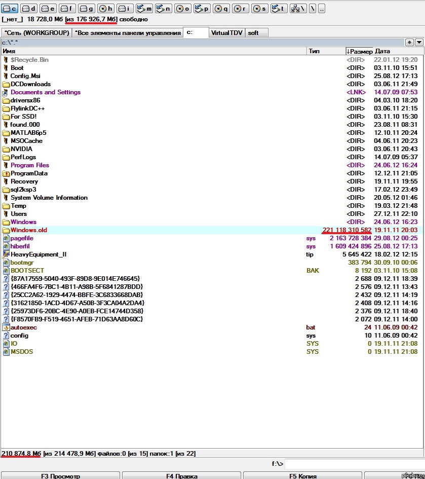Viewport: 425px width, 479px height.
Task: Switch to optical drive q
Action: pos(221,9)
